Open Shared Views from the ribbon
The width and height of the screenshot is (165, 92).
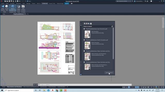(7, 8)
